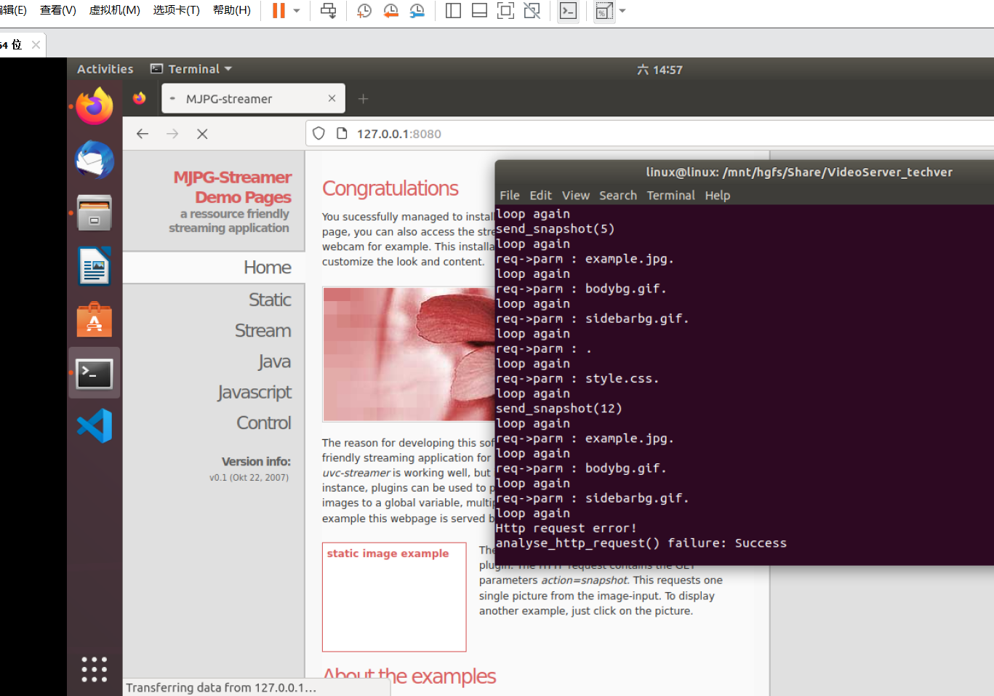Screen dimensions: 994x696
Task: Switch to Terminal via the dock icon
Action: point(95,373)
